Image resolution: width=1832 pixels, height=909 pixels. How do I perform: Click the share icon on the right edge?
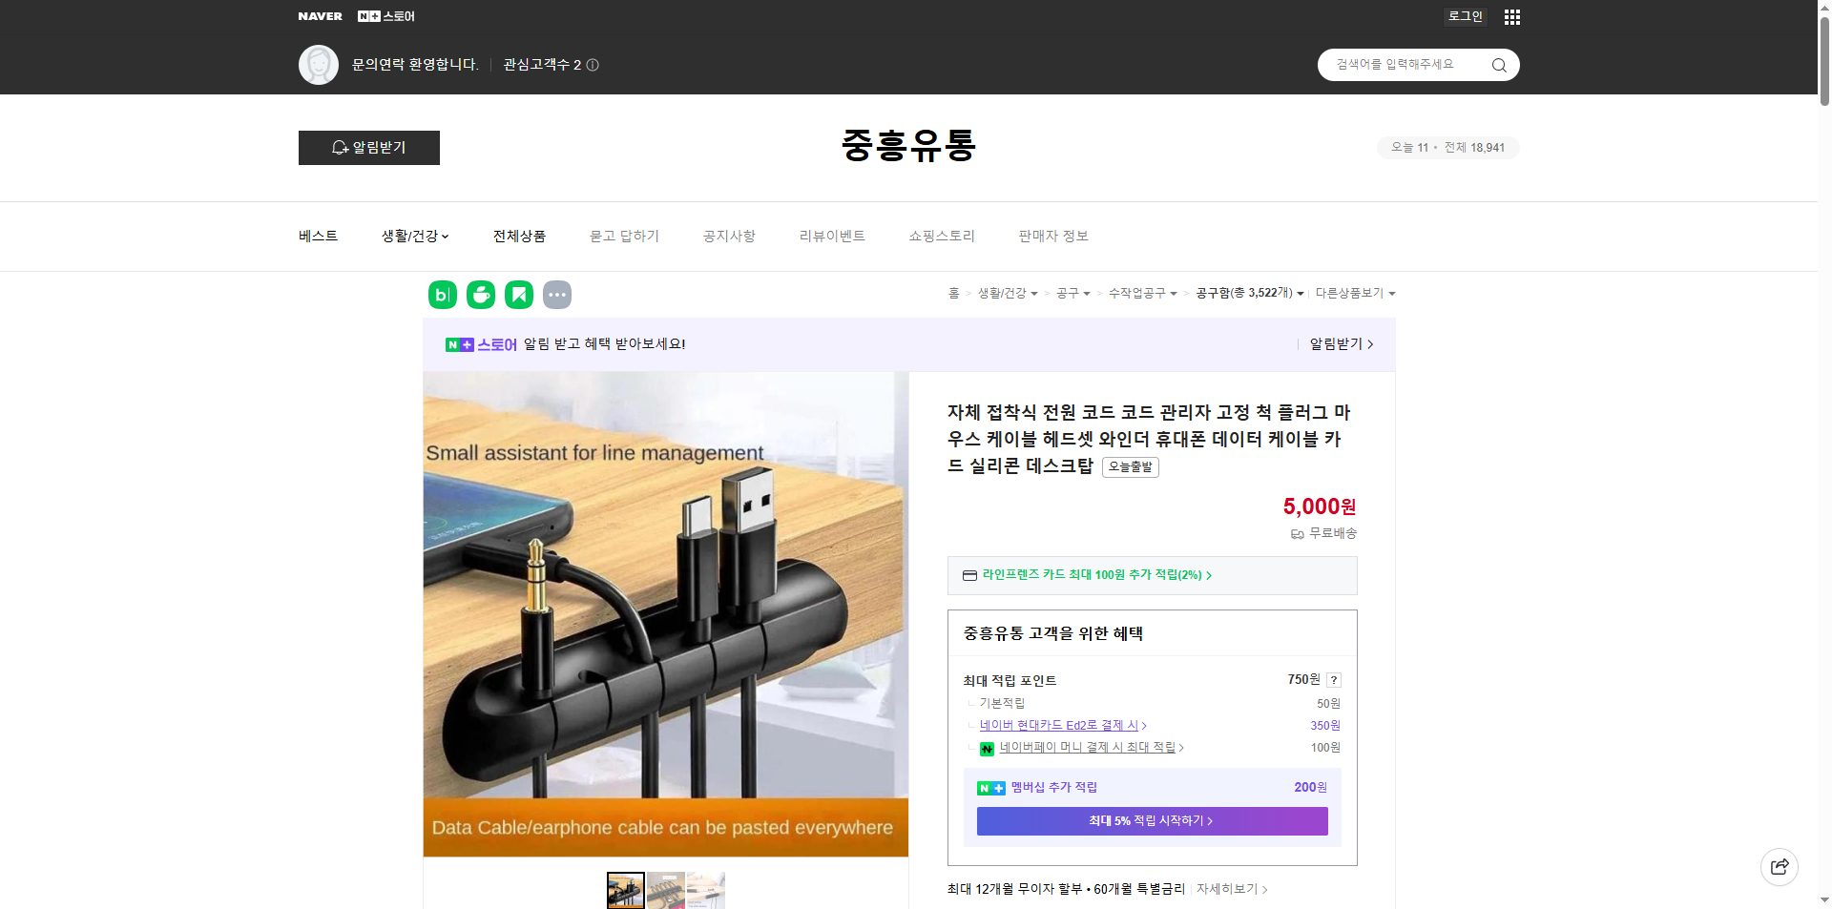click(1779, 866)
